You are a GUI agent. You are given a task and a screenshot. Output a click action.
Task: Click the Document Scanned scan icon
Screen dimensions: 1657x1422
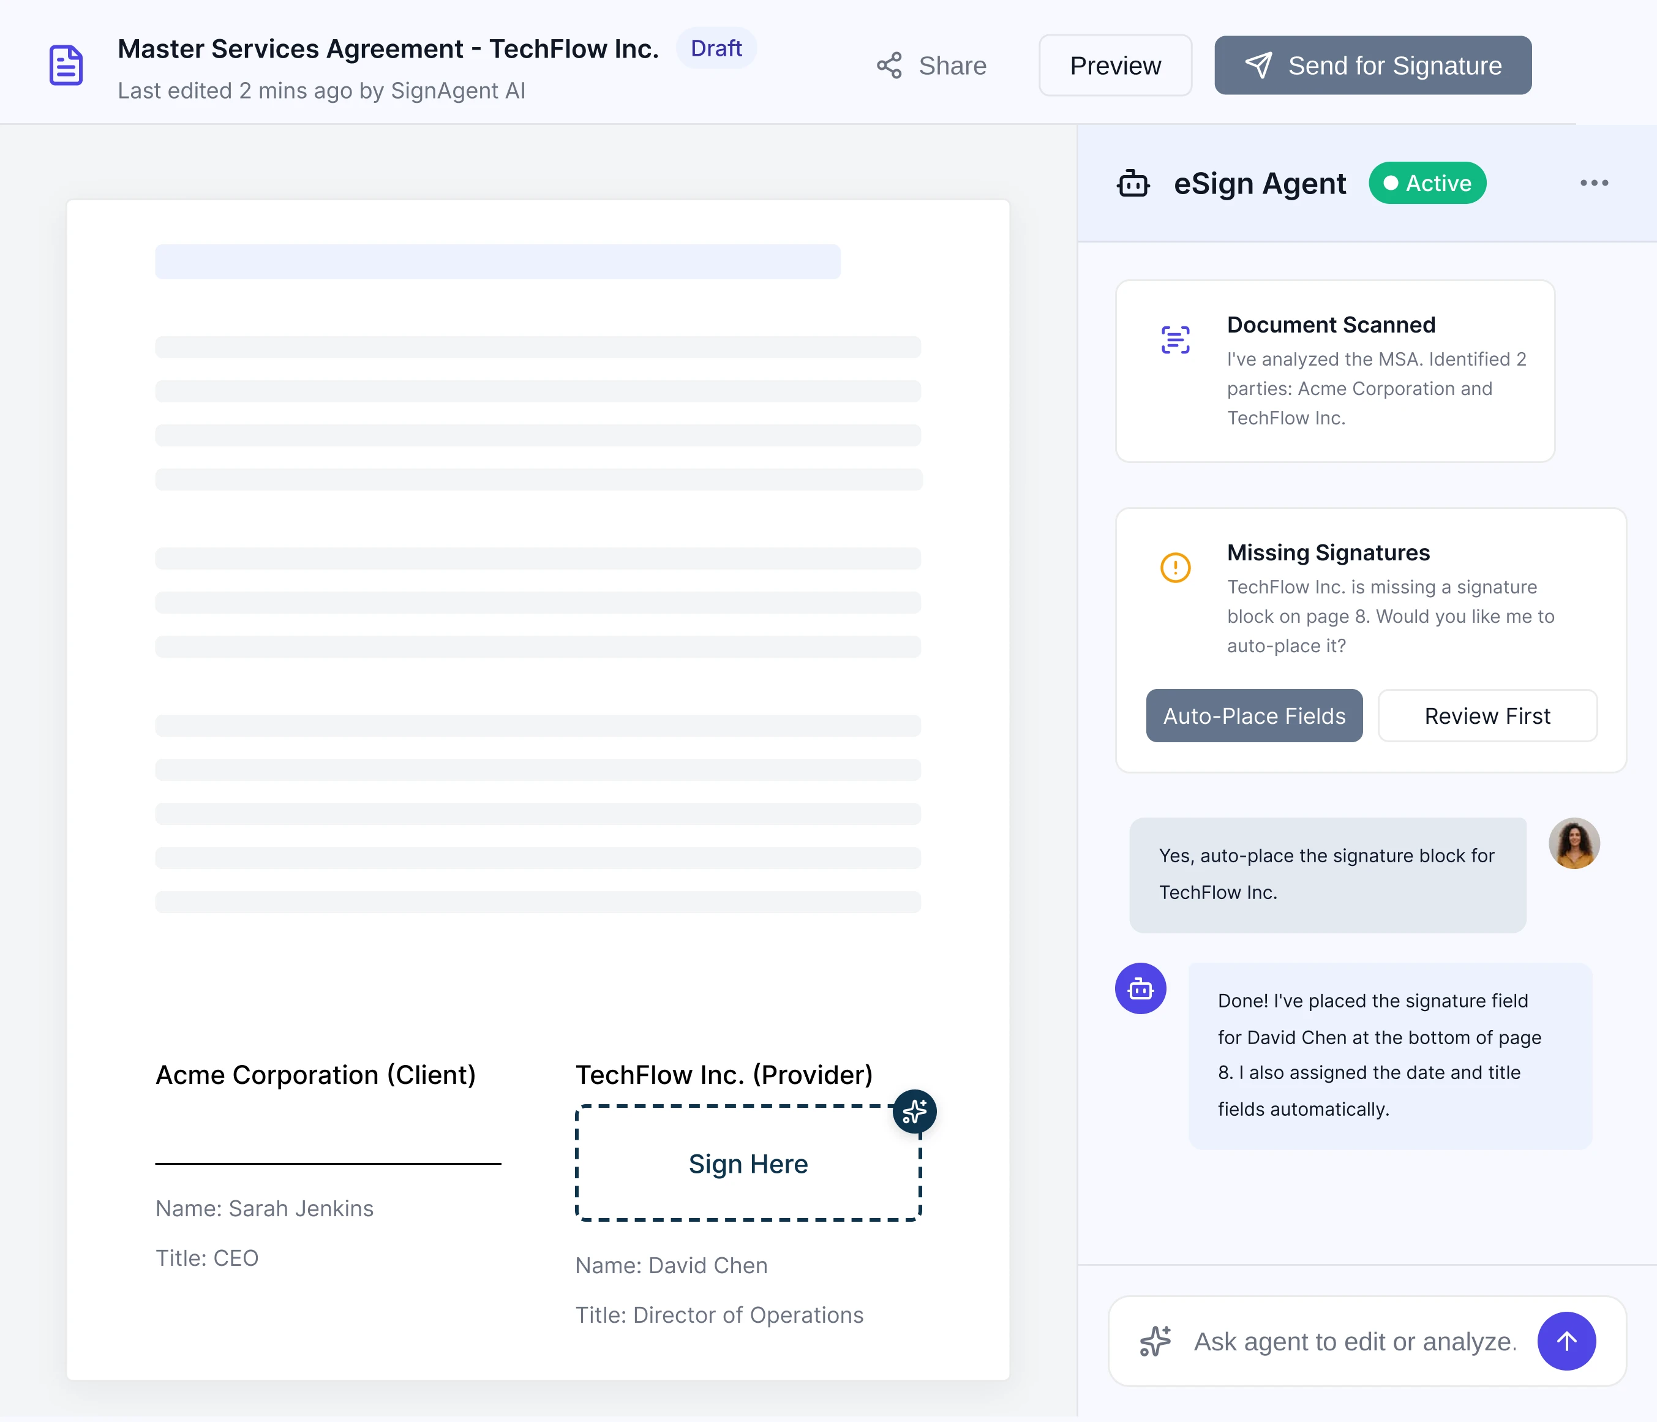click(x=1174, y=338)
